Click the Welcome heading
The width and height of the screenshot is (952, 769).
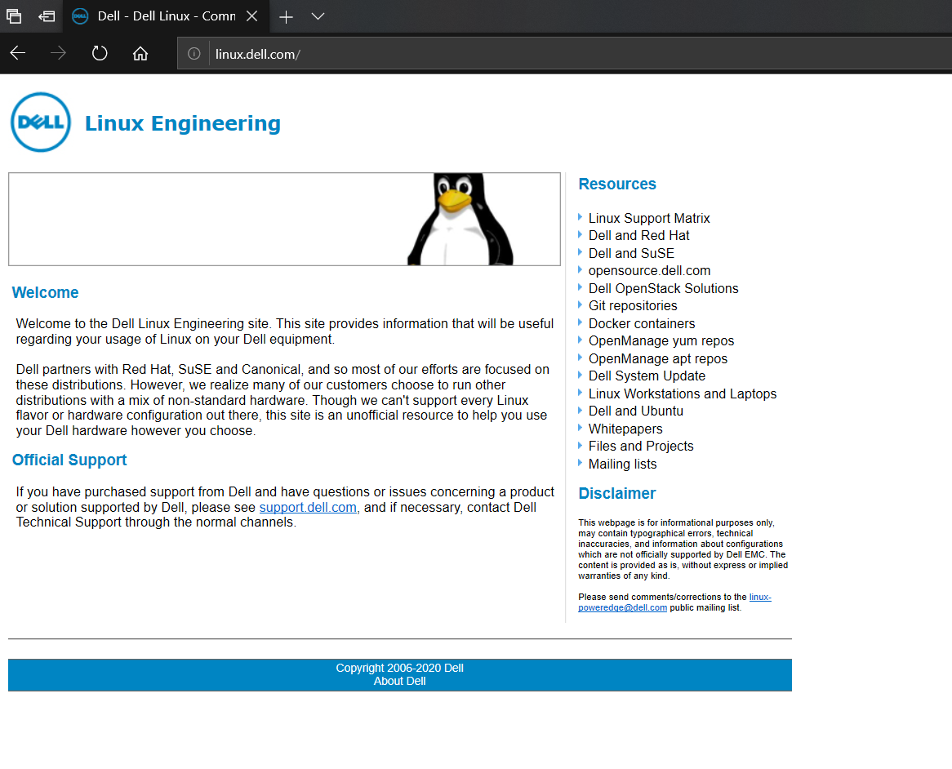click(46, 292)
